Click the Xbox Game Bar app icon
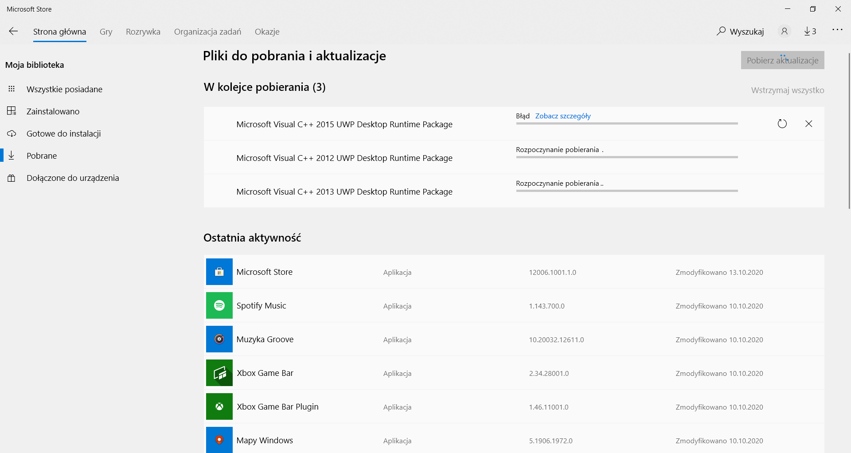The image size is (851, 453). point(219,373)
